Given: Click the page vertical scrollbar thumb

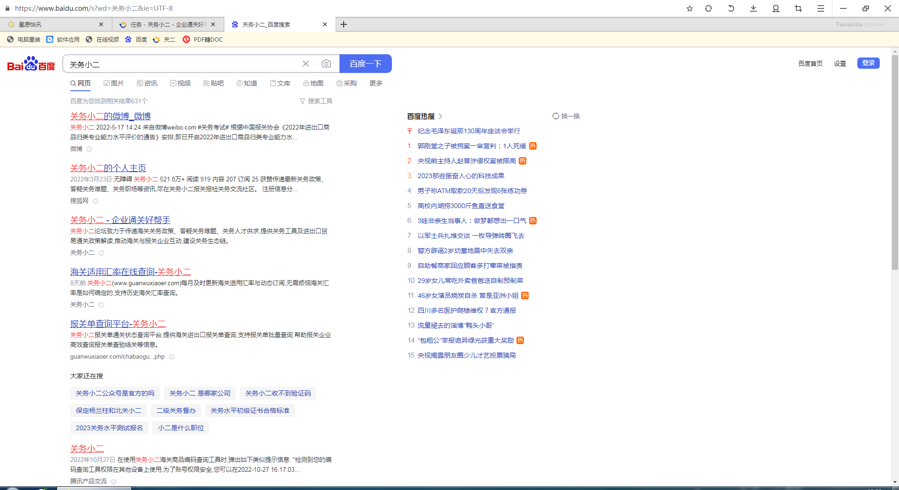Looking at the screenshot, I should [895, 163].
